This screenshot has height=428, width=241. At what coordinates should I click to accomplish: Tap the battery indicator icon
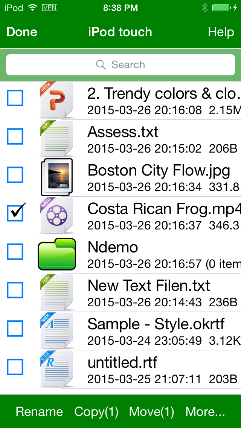click(221, 8)
